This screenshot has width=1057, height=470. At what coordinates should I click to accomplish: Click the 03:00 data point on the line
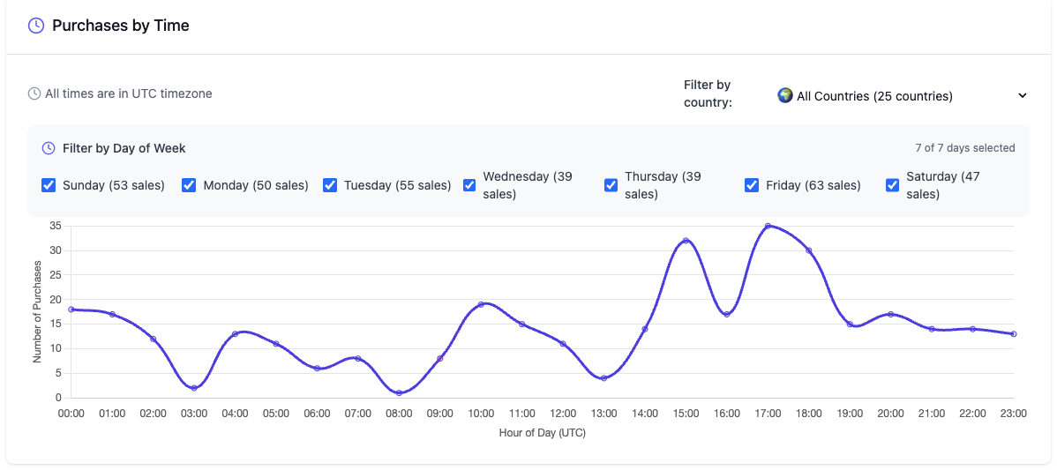click(x=194, y=388)
